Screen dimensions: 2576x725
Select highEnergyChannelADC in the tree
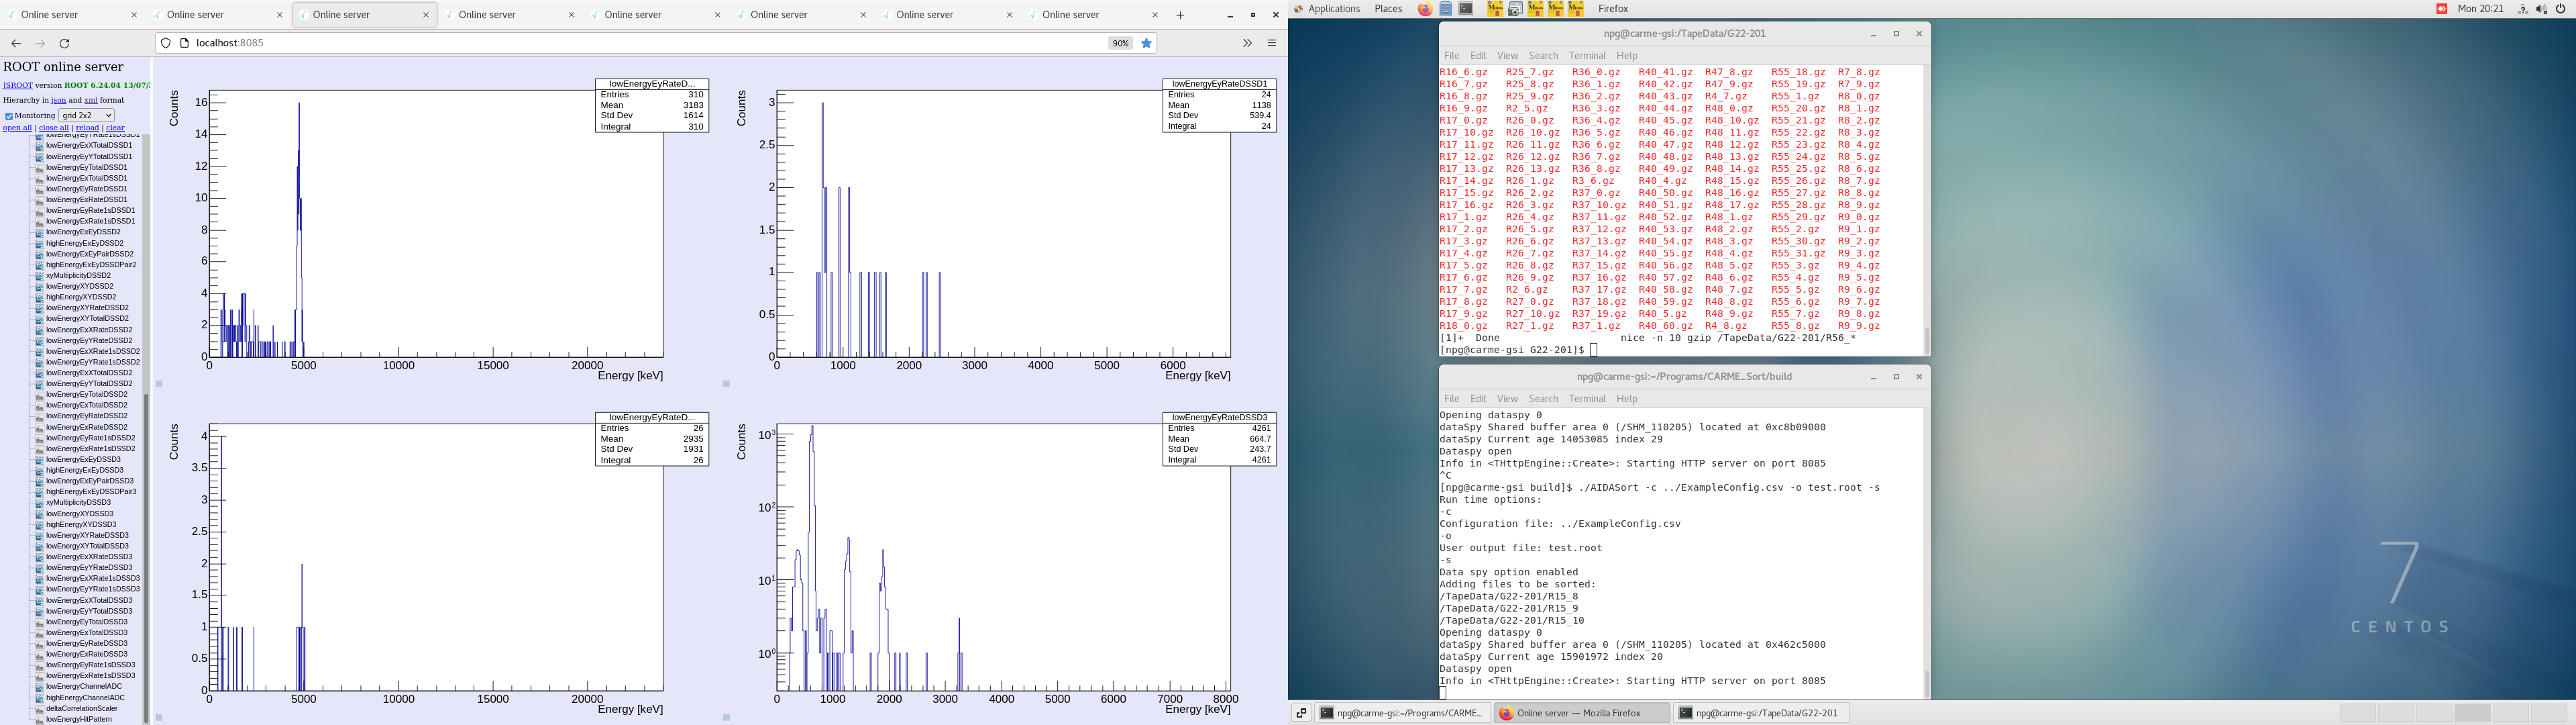point(85,698)
